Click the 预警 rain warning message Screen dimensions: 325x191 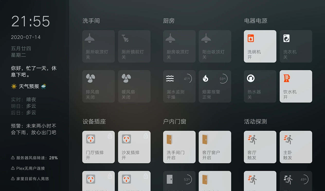[34, 129]
